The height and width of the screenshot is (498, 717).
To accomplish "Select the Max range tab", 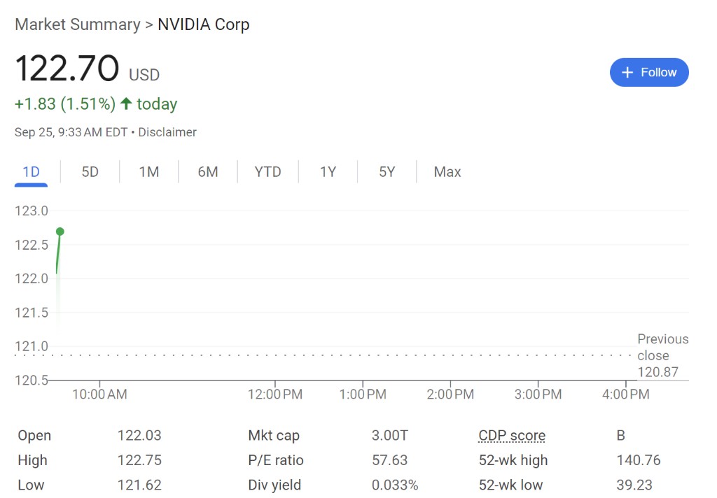I will (x=447, y=172).
